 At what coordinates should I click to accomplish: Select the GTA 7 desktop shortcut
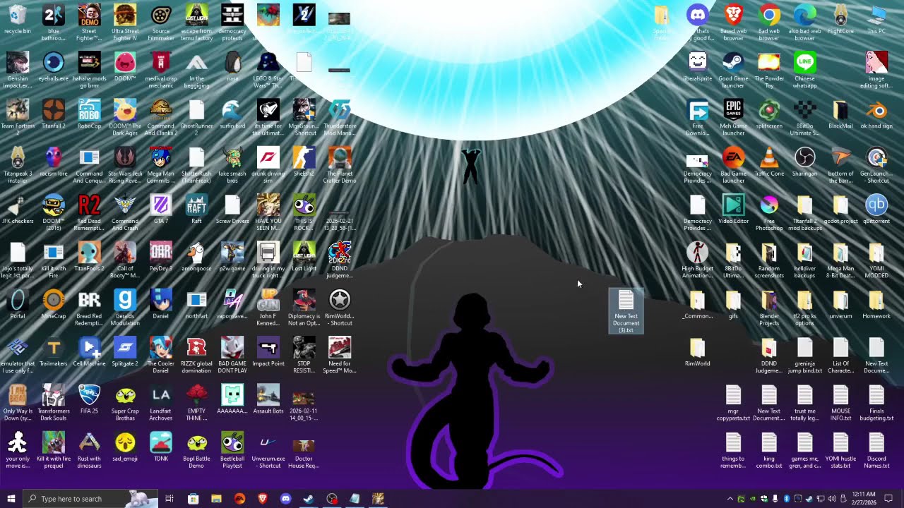pyautogui.click(x=161, y=210)
